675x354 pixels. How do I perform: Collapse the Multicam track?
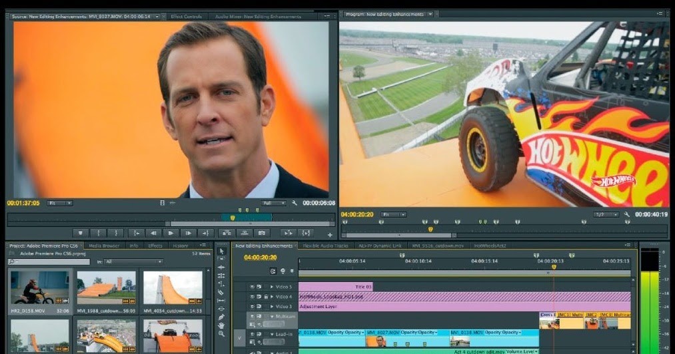coord(272,316)
